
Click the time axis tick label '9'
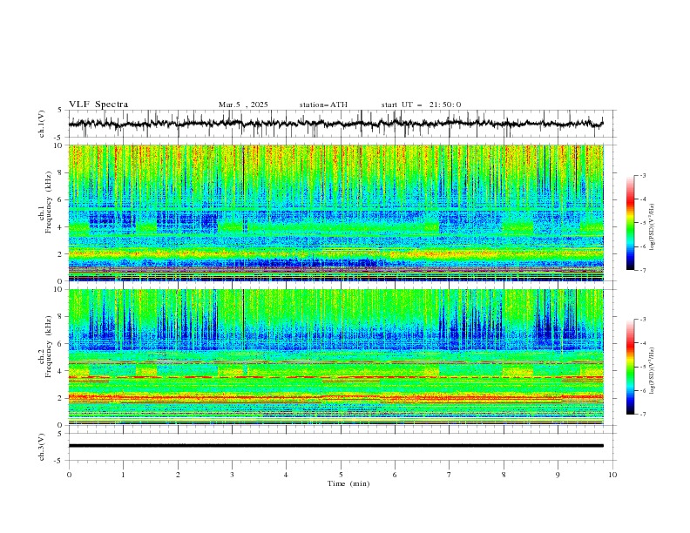coord(558,475)
